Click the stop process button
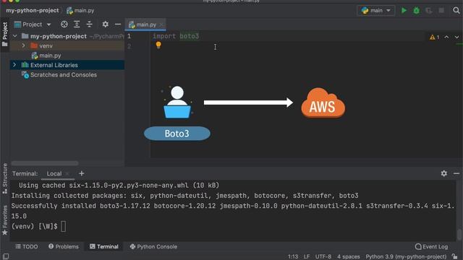 point(441,11)
